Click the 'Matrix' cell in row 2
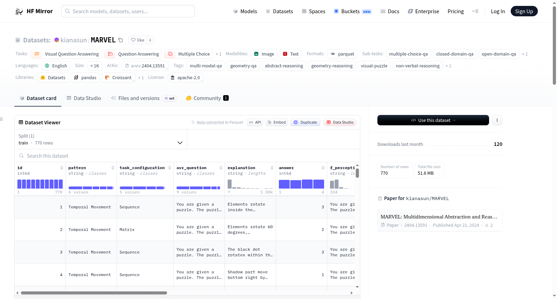This screenshot has height=299, width=557. point(145,230)
